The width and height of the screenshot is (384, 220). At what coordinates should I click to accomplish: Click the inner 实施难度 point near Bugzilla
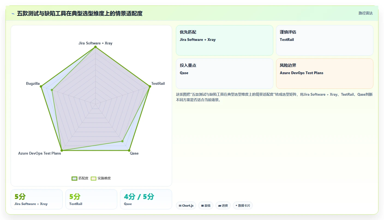(x=52, y=90)
